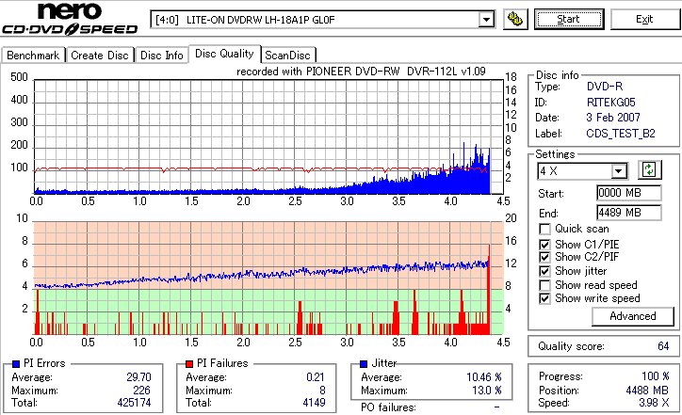This screenshot has width=682, height=415.
Task: Click the Start button
Action: (569, 19)
